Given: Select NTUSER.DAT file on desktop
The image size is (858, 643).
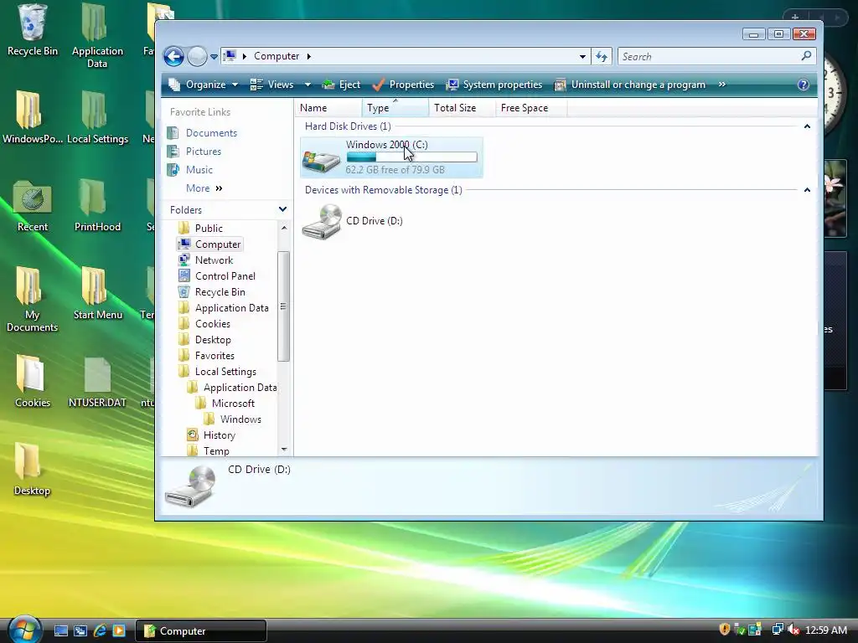Looking at the screenshot, I should (x=97, y=382).
